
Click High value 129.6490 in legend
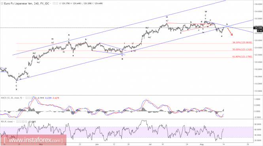click(x=77, y=3)
